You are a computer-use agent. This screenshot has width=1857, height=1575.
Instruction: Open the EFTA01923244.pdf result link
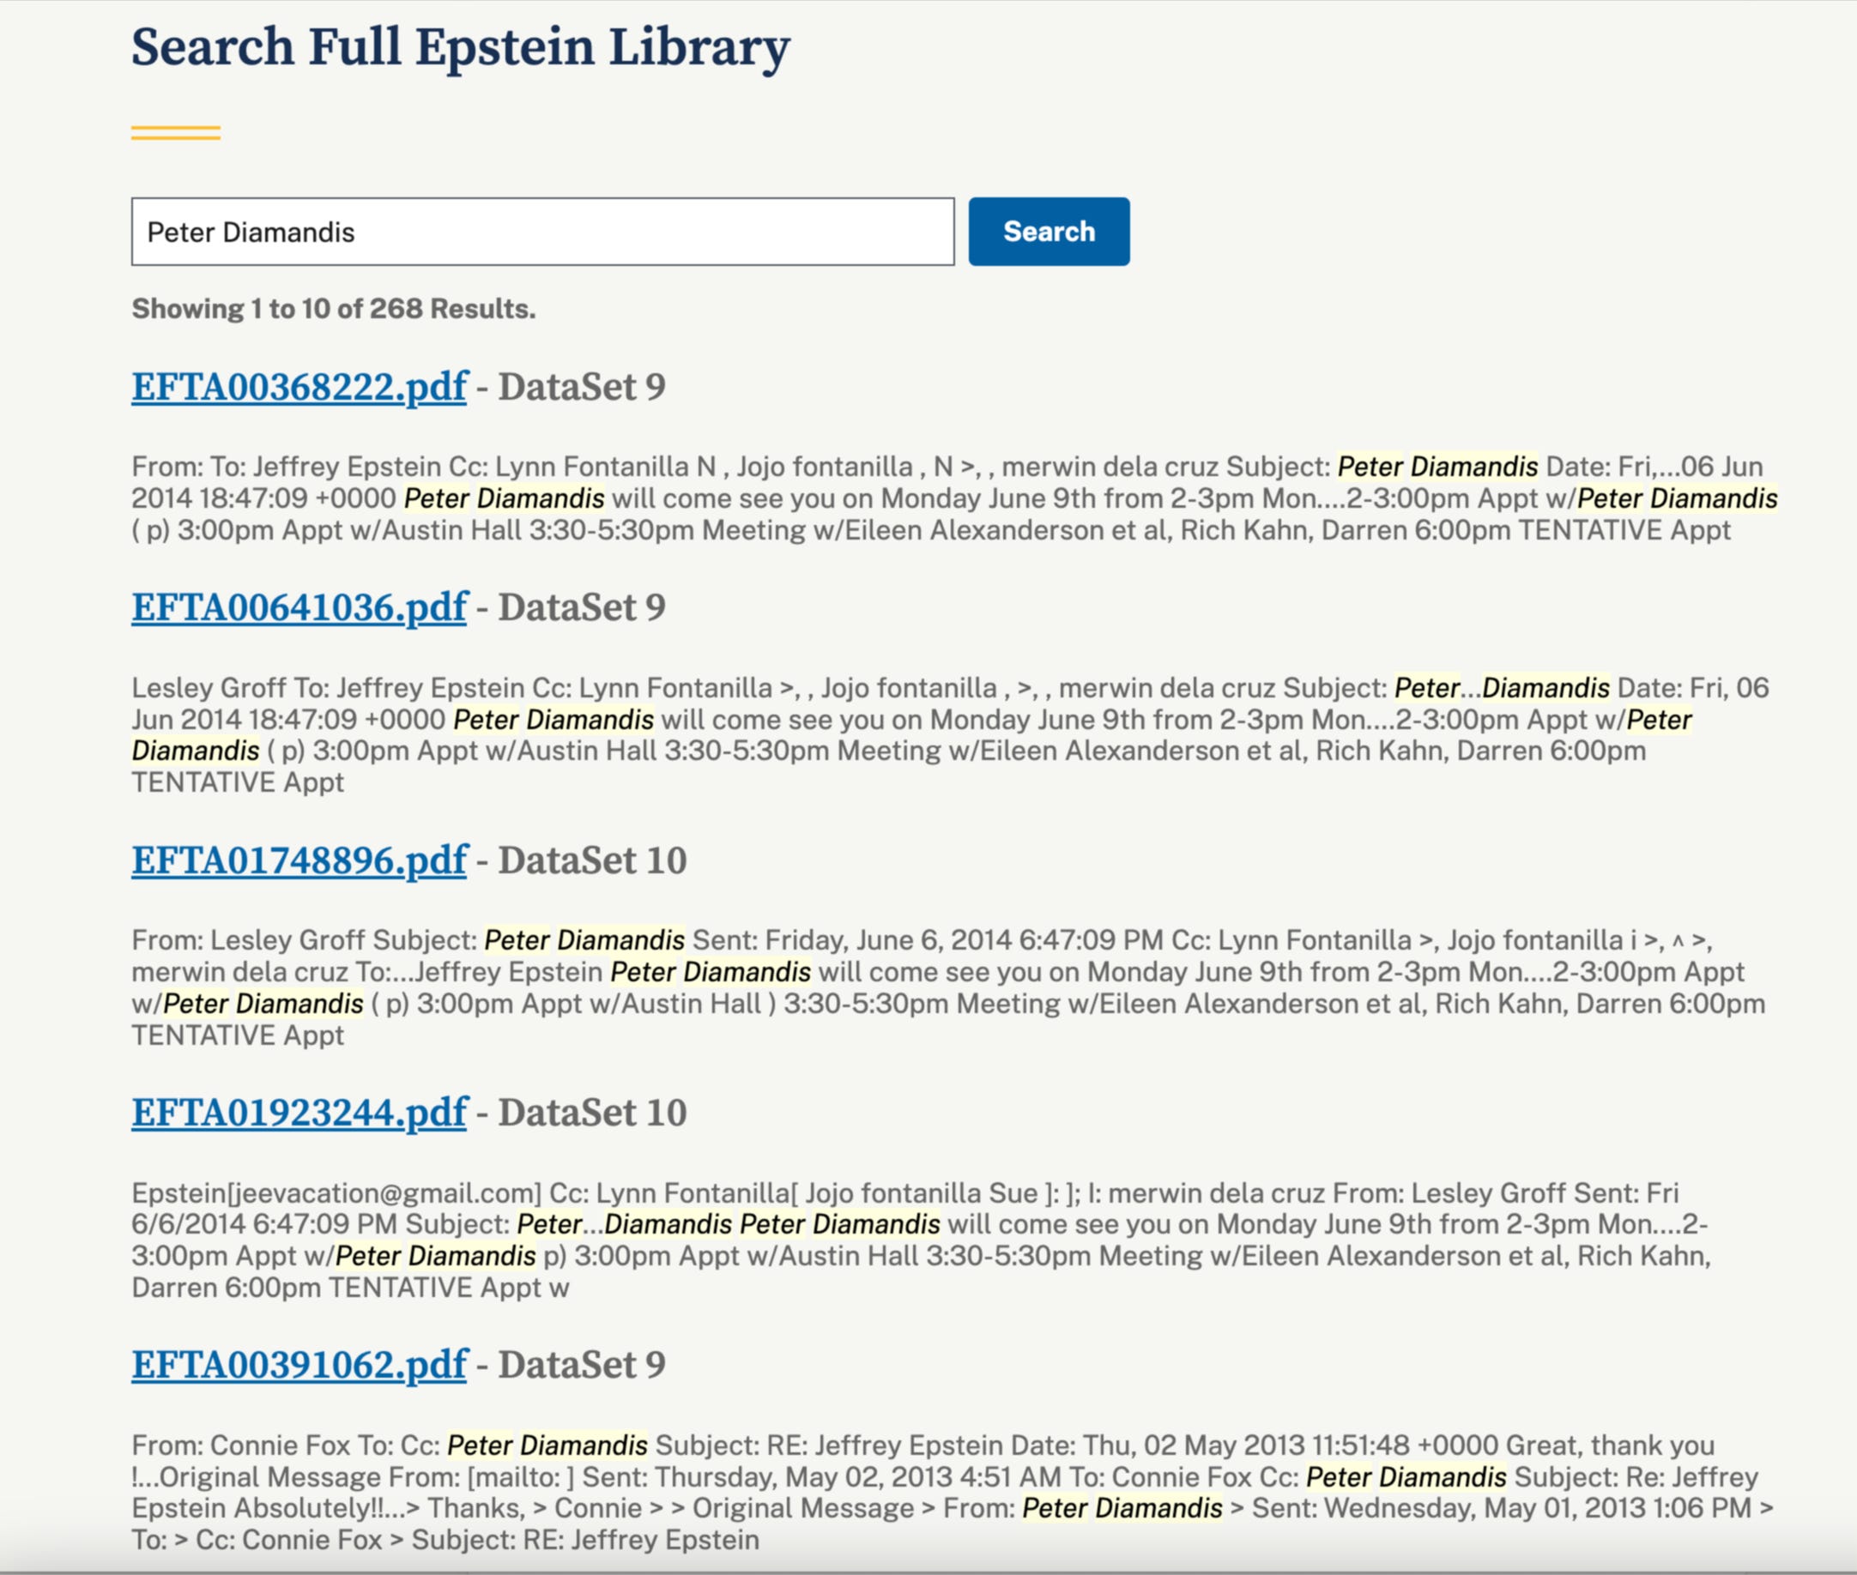pyautogui.click(x=299, y=1113)
